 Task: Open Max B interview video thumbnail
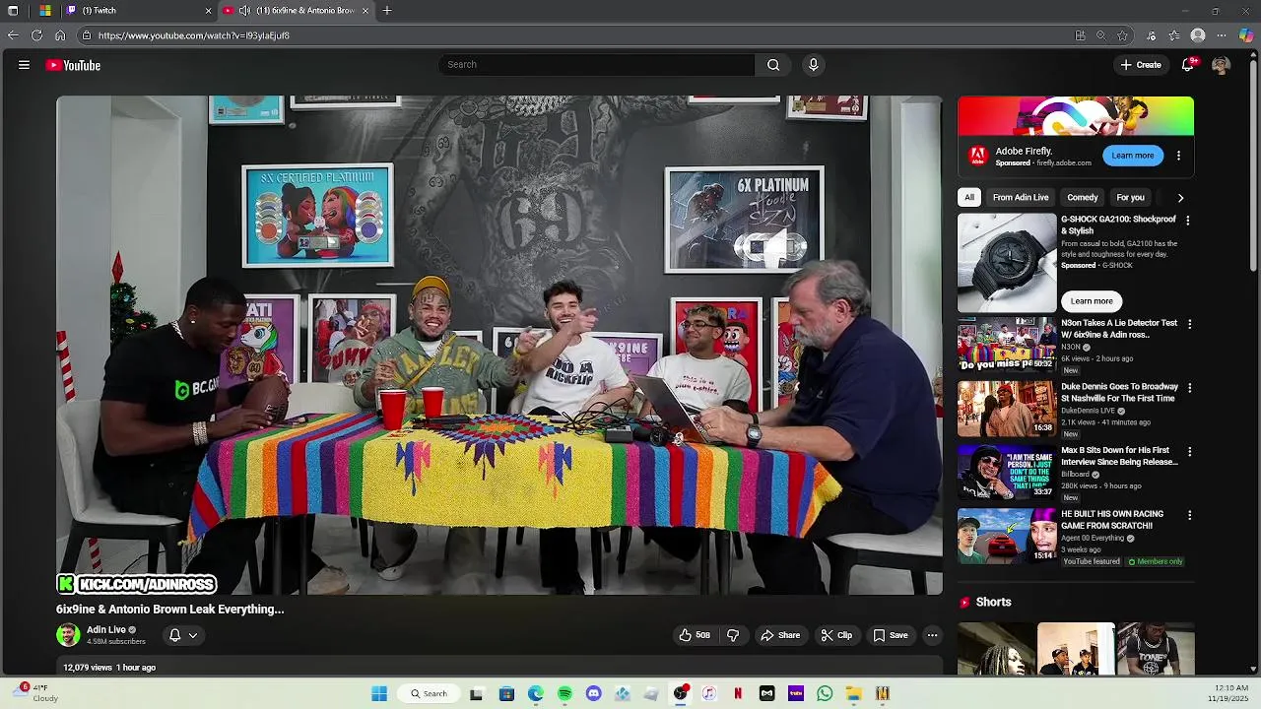click(1007, 473)
